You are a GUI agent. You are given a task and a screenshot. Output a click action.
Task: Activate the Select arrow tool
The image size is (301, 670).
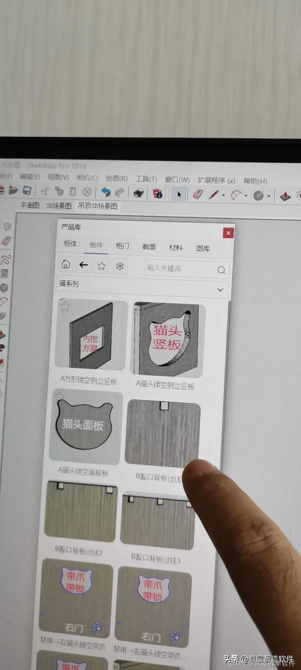tap(179, 194)
